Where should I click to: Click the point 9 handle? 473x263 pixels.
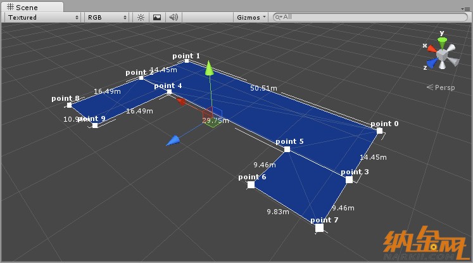click(x=95, y=125)
